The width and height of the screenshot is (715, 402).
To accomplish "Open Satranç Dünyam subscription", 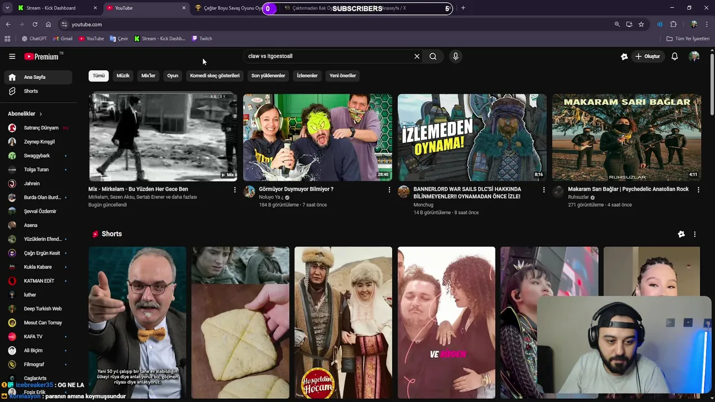I will click(x=38, y=128).
